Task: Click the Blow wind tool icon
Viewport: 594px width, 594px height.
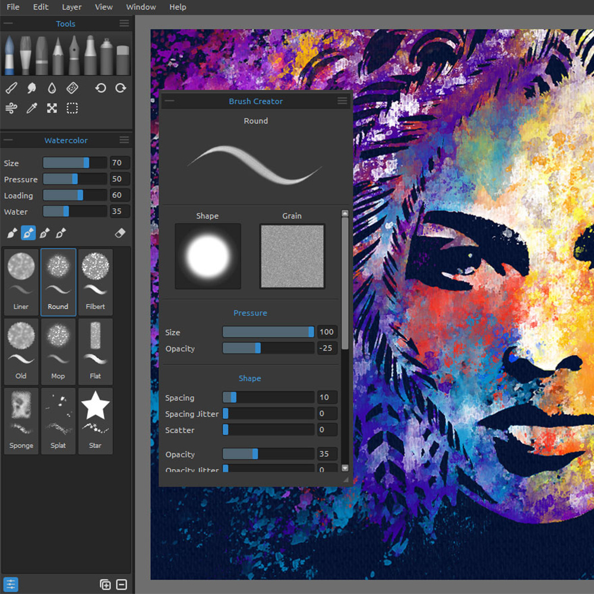Action: [x=11, y=108]
